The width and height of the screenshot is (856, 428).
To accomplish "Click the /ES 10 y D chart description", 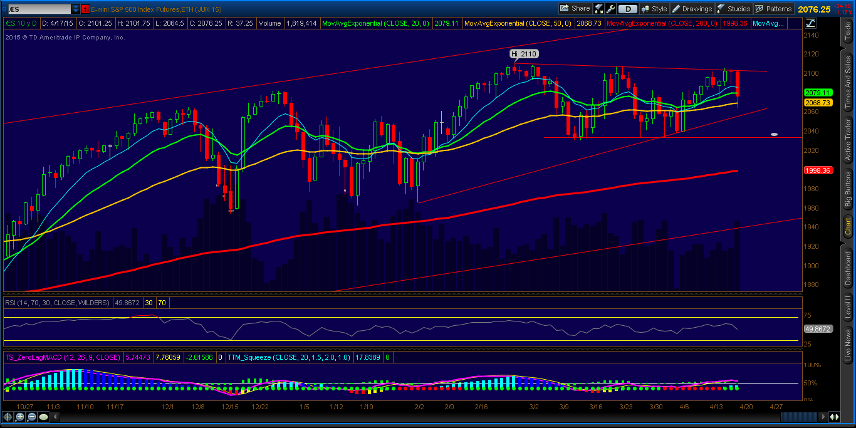I will pyautogui.click(x=22, y=23).
